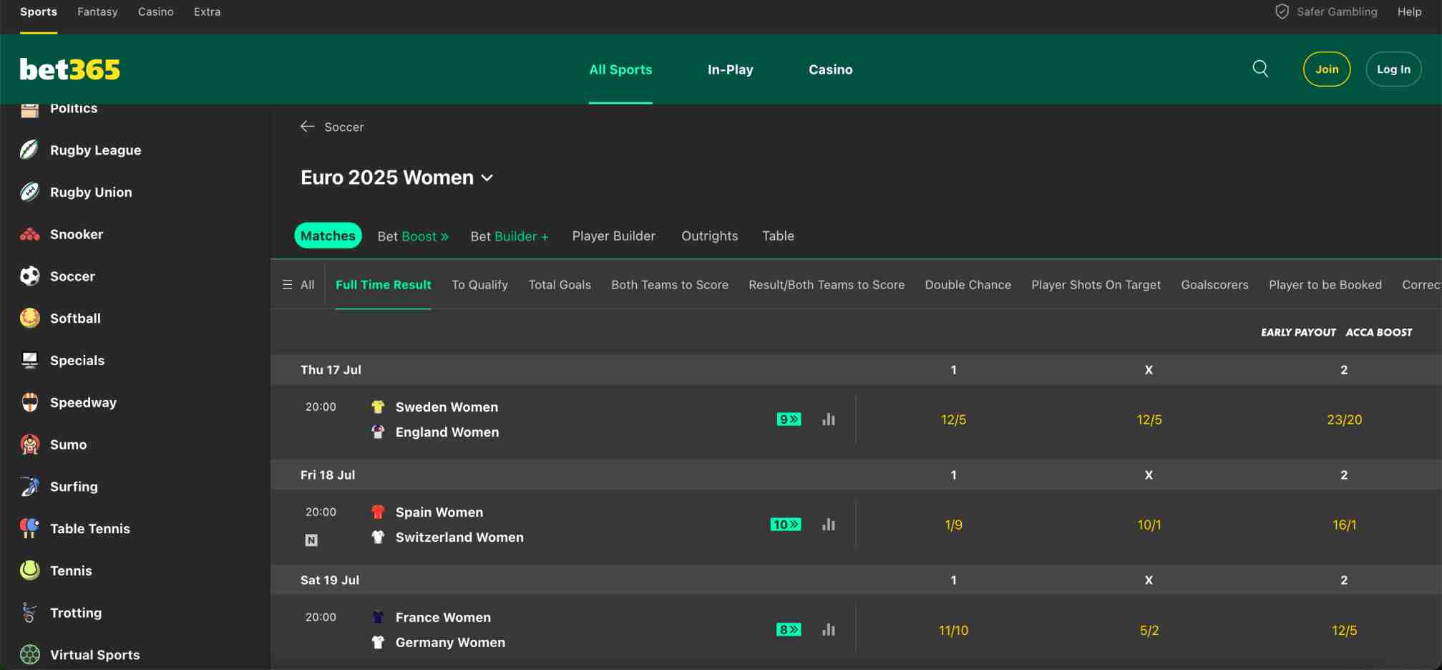Open the Table tab
The width and height of the screenshot is (1442, 670).
pos(778,236)
